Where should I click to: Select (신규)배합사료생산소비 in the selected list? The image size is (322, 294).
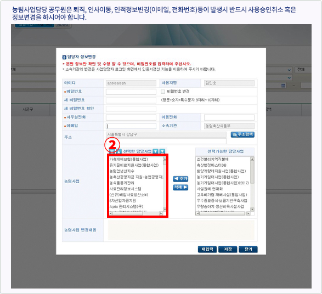pyautogui.click(x=128, y=195)
